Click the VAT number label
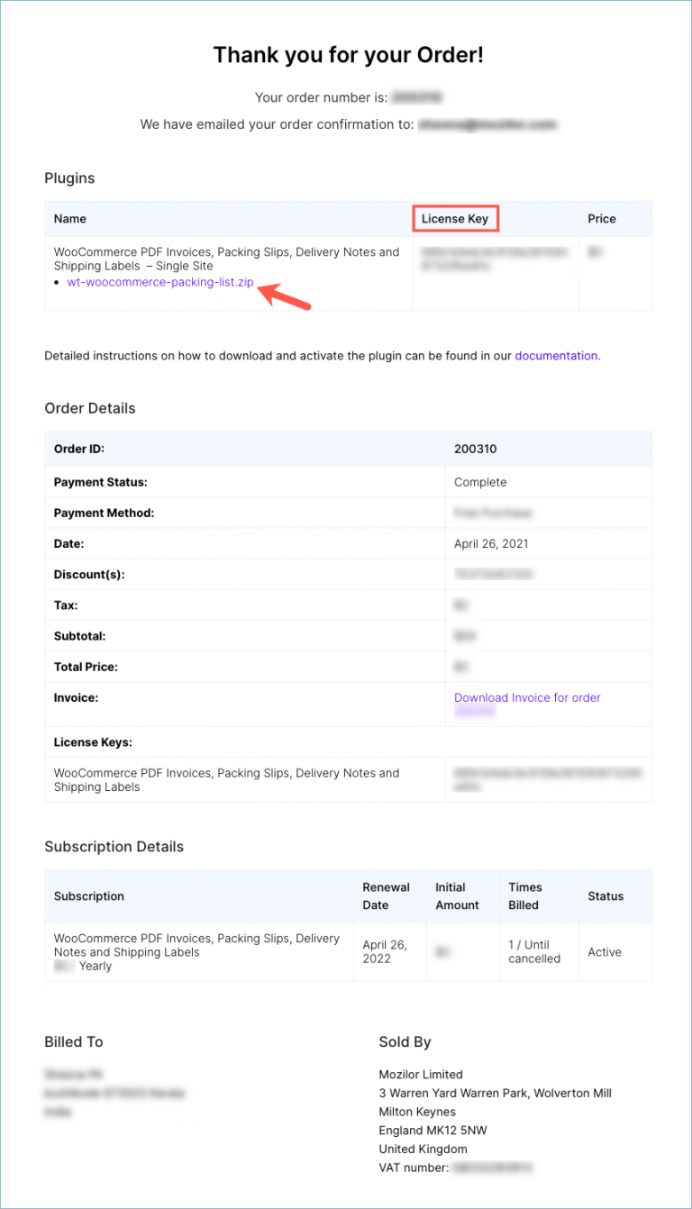Screen dimensions: 692x1209 pos(414,1168)
